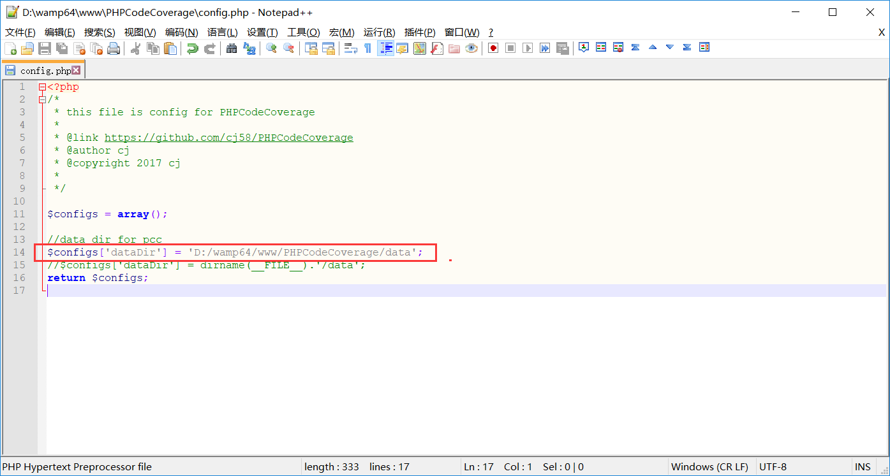Screen dimensions: 890x476
Task: Paste clipboard with the Paste icon
Action: tap(170, 48)
